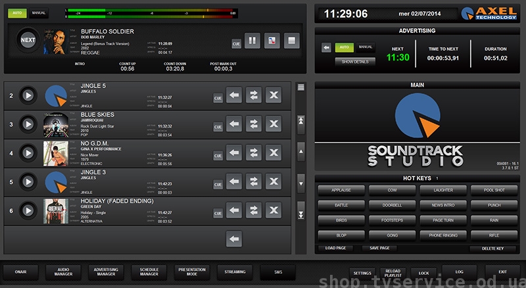Open SETTINGS from the bottom bar
Screen dimensions: 526x288
(362, 274)
